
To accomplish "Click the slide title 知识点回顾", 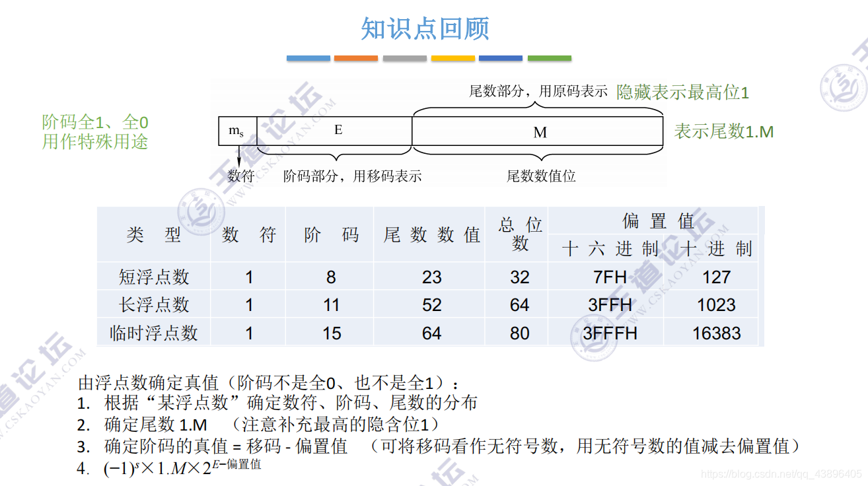I will (425, 29).
